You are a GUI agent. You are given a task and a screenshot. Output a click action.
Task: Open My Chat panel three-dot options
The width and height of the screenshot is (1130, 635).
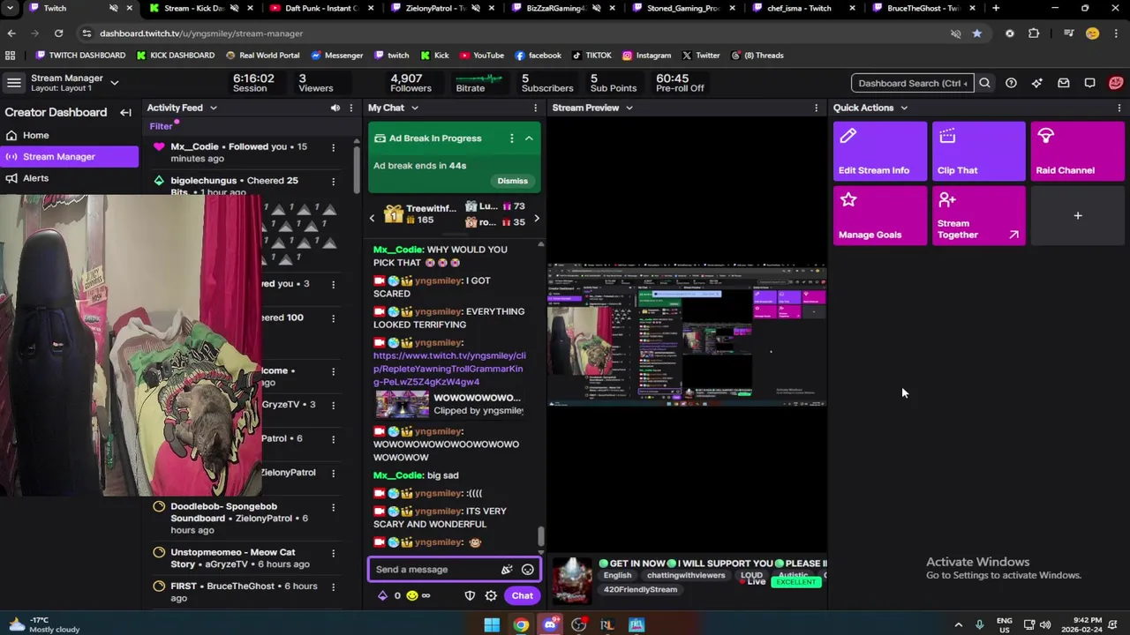click(535, 108)
